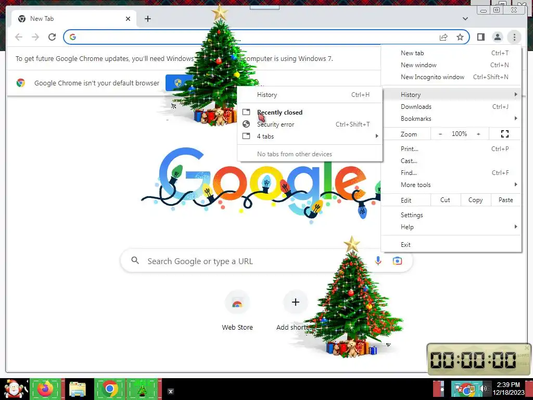The width and height of the screenshot is (533, 400).
Task: Select New window in the menu
Action: coord(451,65)
